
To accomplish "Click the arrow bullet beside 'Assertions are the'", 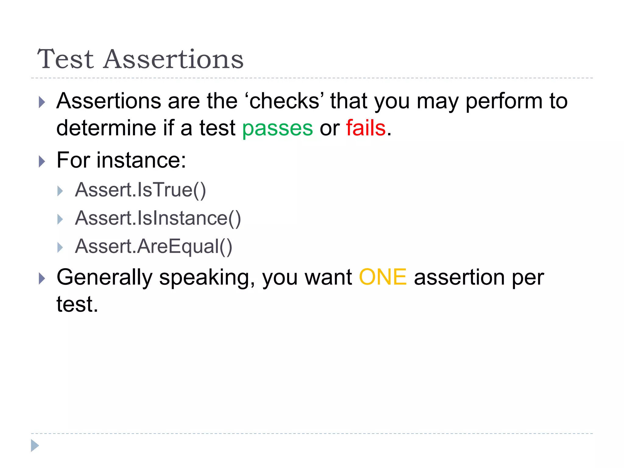I will click(x=42, y=103).
